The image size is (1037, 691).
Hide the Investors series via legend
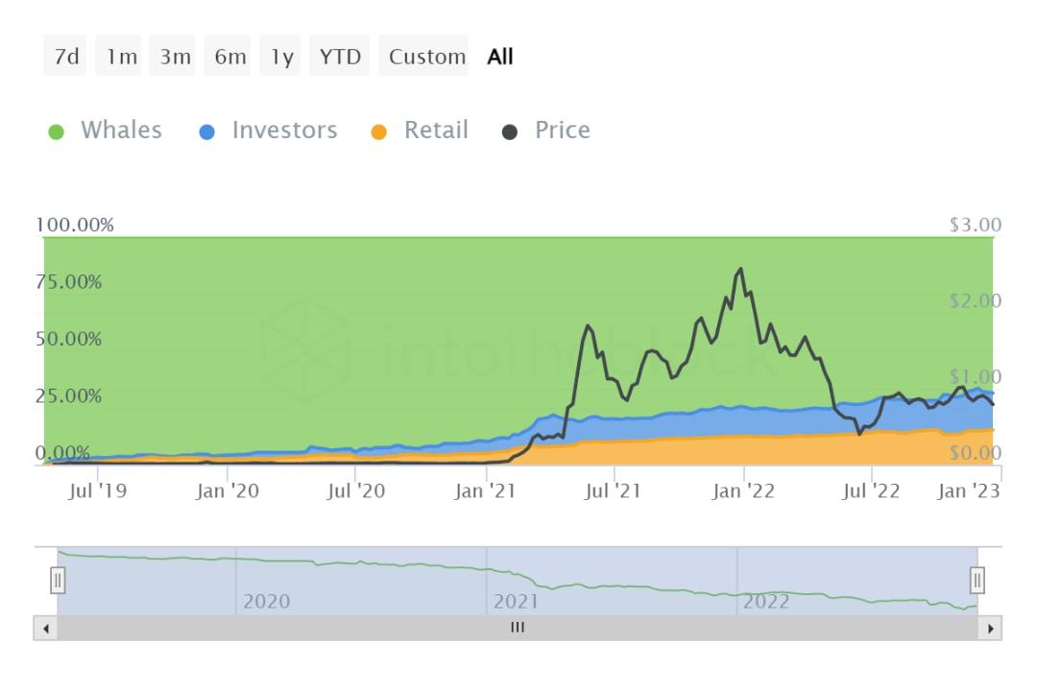click(x=284, y=131)
